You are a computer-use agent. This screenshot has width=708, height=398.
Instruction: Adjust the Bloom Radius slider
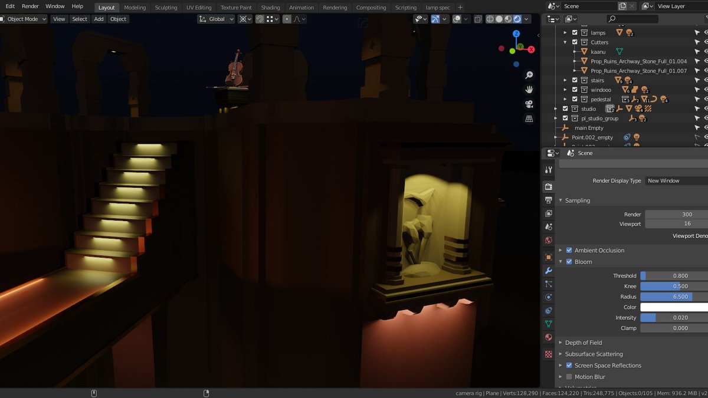coord(674,297)
